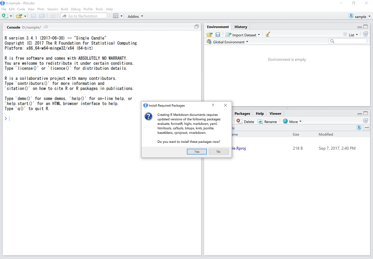Open the Code menu

(21, 9)
